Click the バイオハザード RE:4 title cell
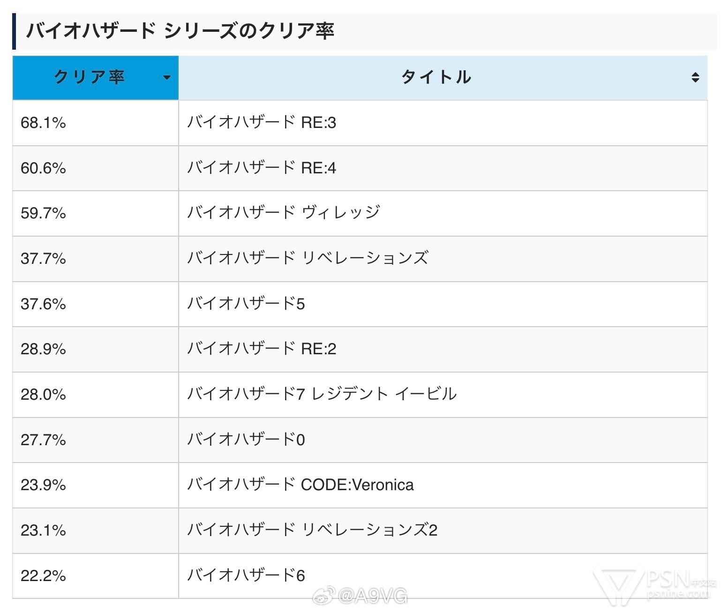 (x=443, y=168)
